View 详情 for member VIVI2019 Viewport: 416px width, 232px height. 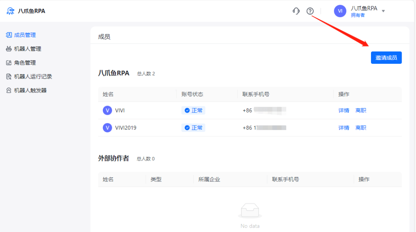343,128
